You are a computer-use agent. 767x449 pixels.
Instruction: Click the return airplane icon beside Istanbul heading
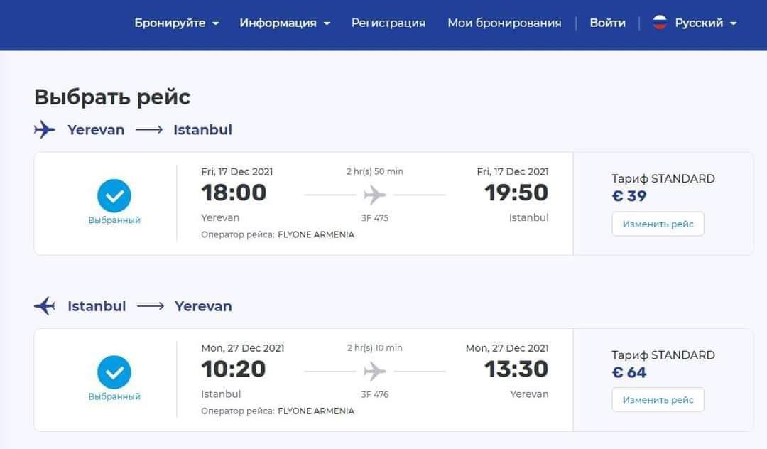(x=45, y=306)
